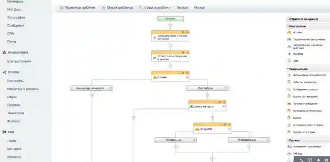Select the 'Нужный курс не найден' branch label
The height and width of the screenshot is (162, 330).
click(90, 88)
